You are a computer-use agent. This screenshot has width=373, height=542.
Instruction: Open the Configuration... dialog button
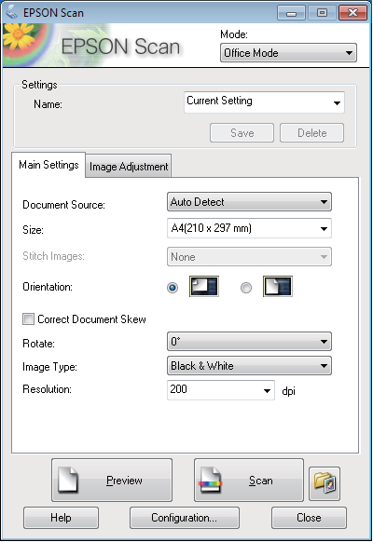(185, 518)
